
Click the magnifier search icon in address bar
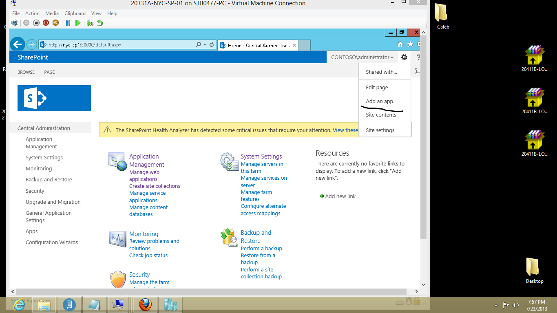[x=198, y=45]
